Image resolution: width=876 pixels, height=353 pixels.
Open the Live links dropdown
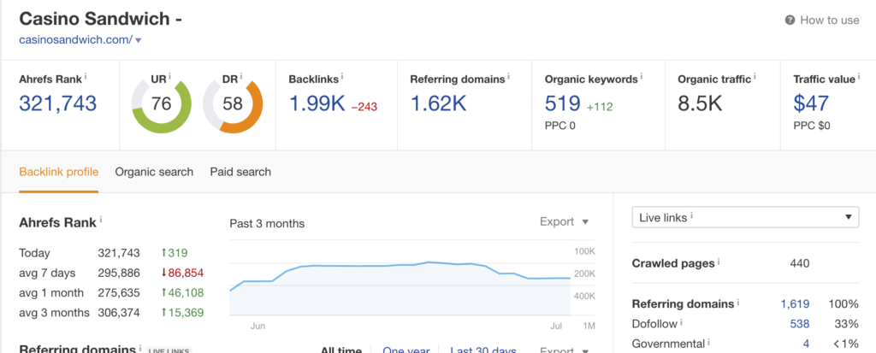[x=745, y=217]
